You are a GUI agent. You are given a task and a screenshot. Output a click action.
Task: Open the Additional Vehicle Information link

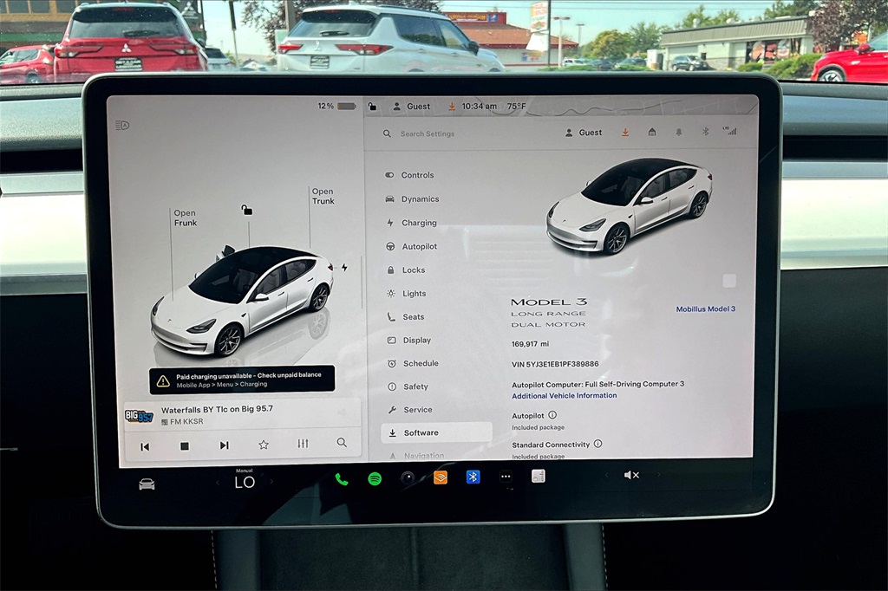(564, 396)
